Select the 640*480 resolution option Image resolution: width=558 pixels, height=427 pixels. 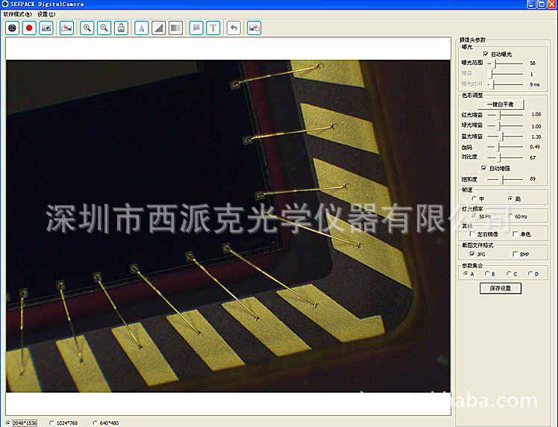pos(95,423)
